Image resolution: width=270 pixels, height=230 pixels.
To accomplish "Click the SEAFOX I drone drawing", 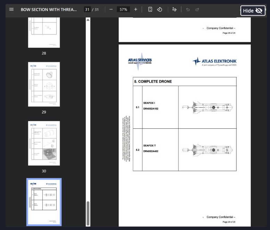I will [x=207, y=108].
